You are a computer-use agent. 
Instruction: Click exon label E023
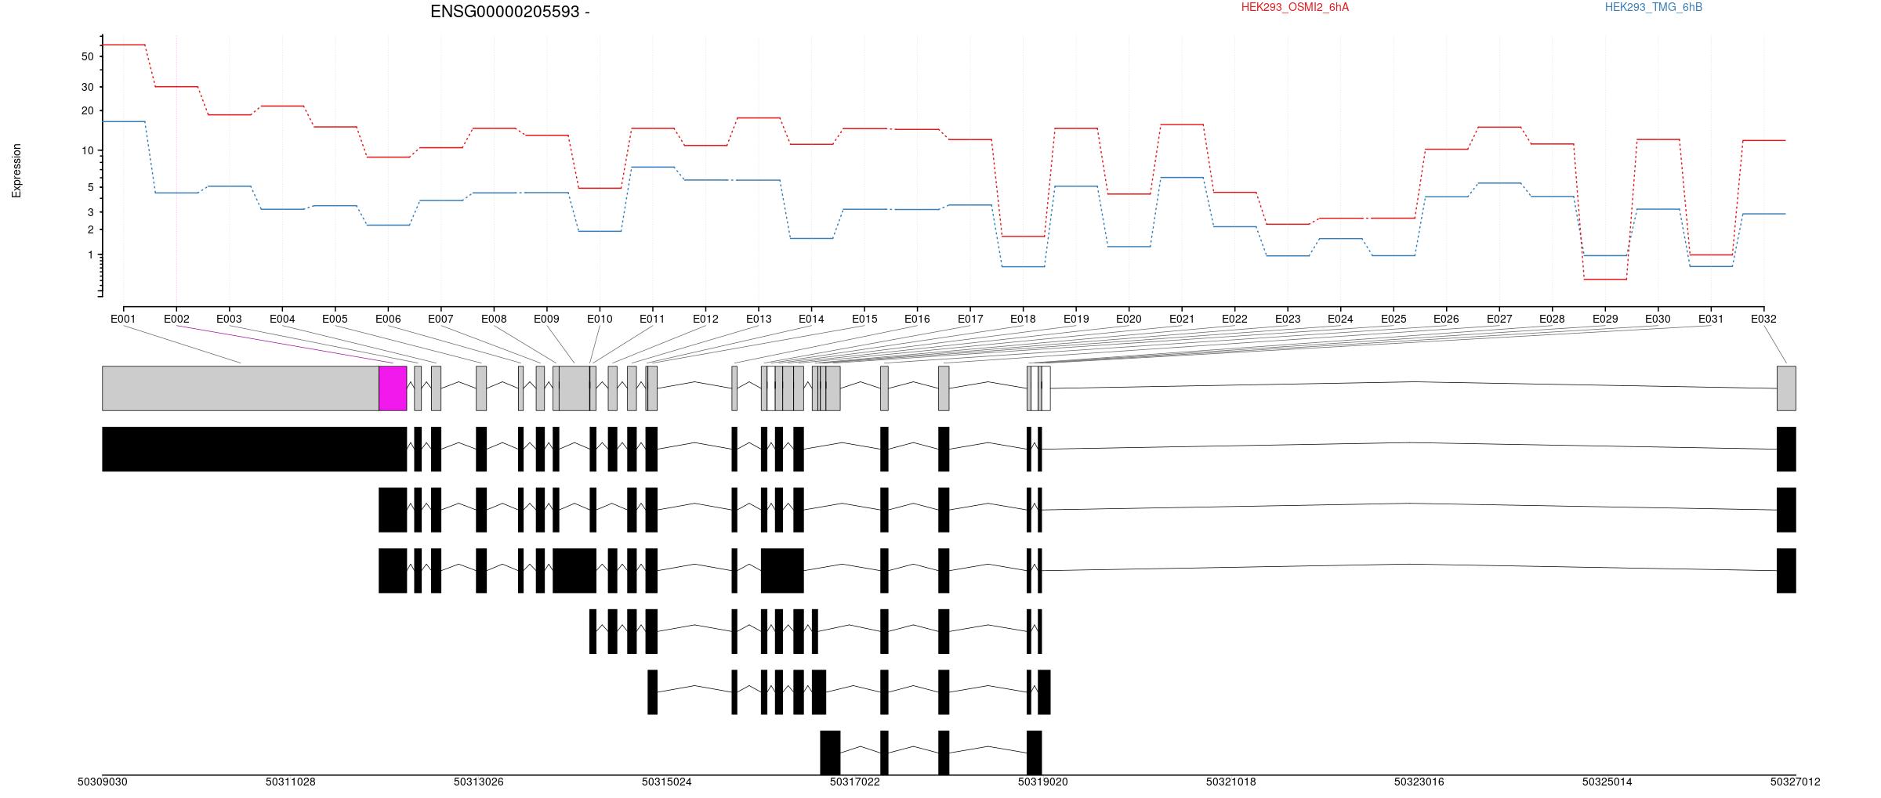point(1288,319)
